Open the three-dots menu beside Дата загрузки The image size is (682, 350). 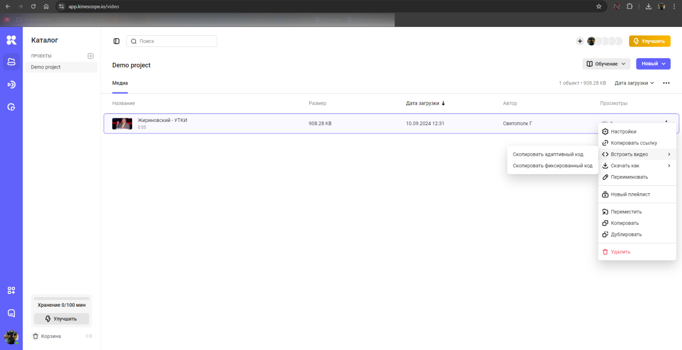click(666, 83)
